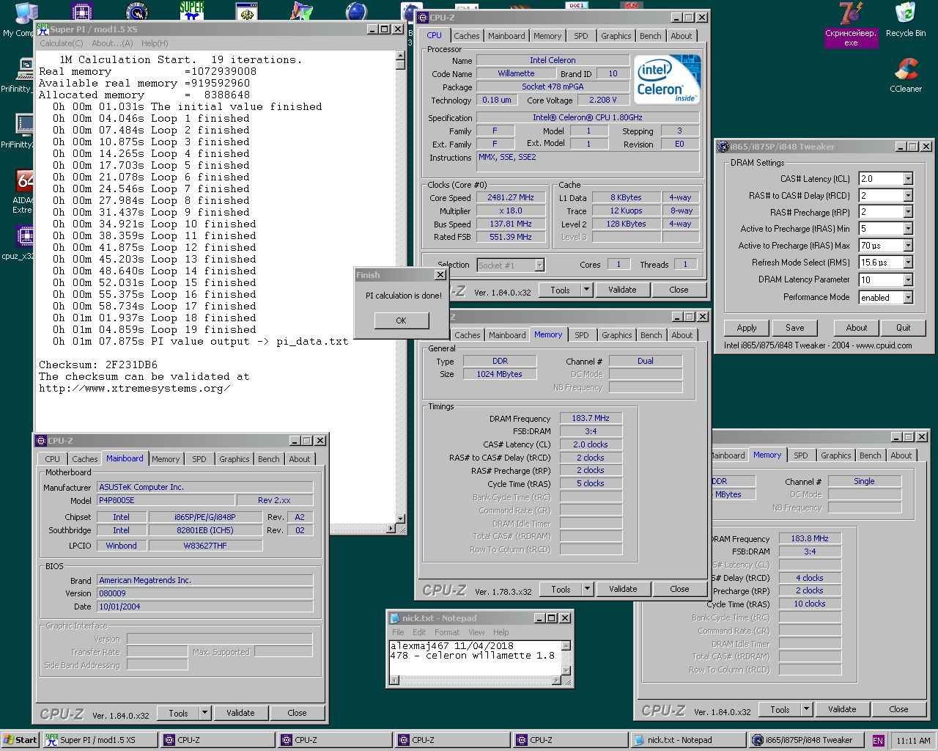Open the Calculate(C) menu in Super PI

pos(61,43)
